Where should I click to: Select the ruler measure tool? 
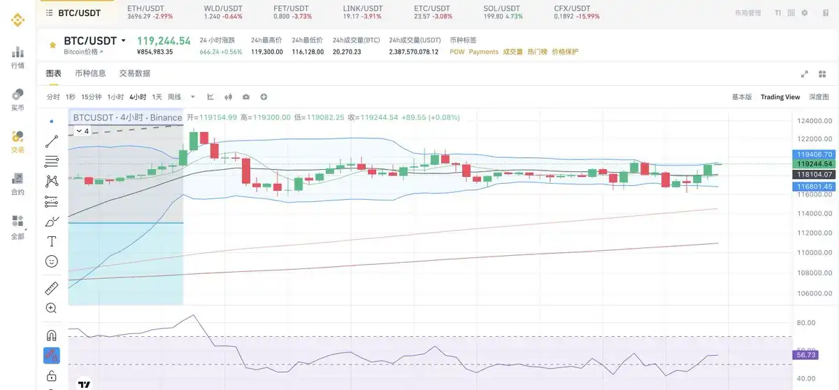pyautogui.click(x=52, y=288)
